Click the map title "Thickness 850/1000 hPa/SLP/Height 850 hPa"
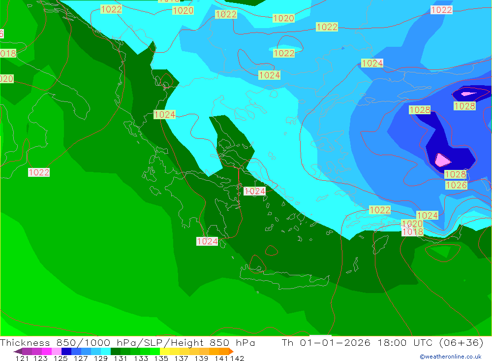Screen dimensions: 492x361 127,343
